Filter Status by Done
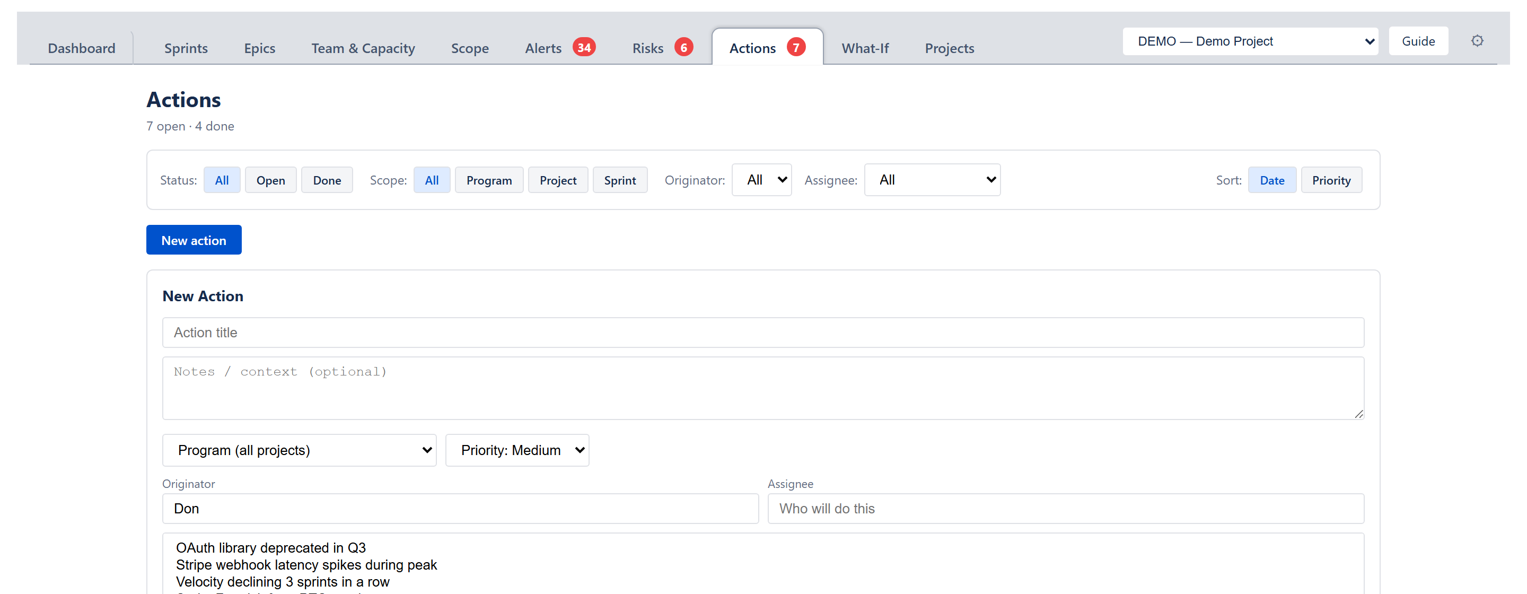Screen dimensions: 1527x594 [x=327, y=180]
